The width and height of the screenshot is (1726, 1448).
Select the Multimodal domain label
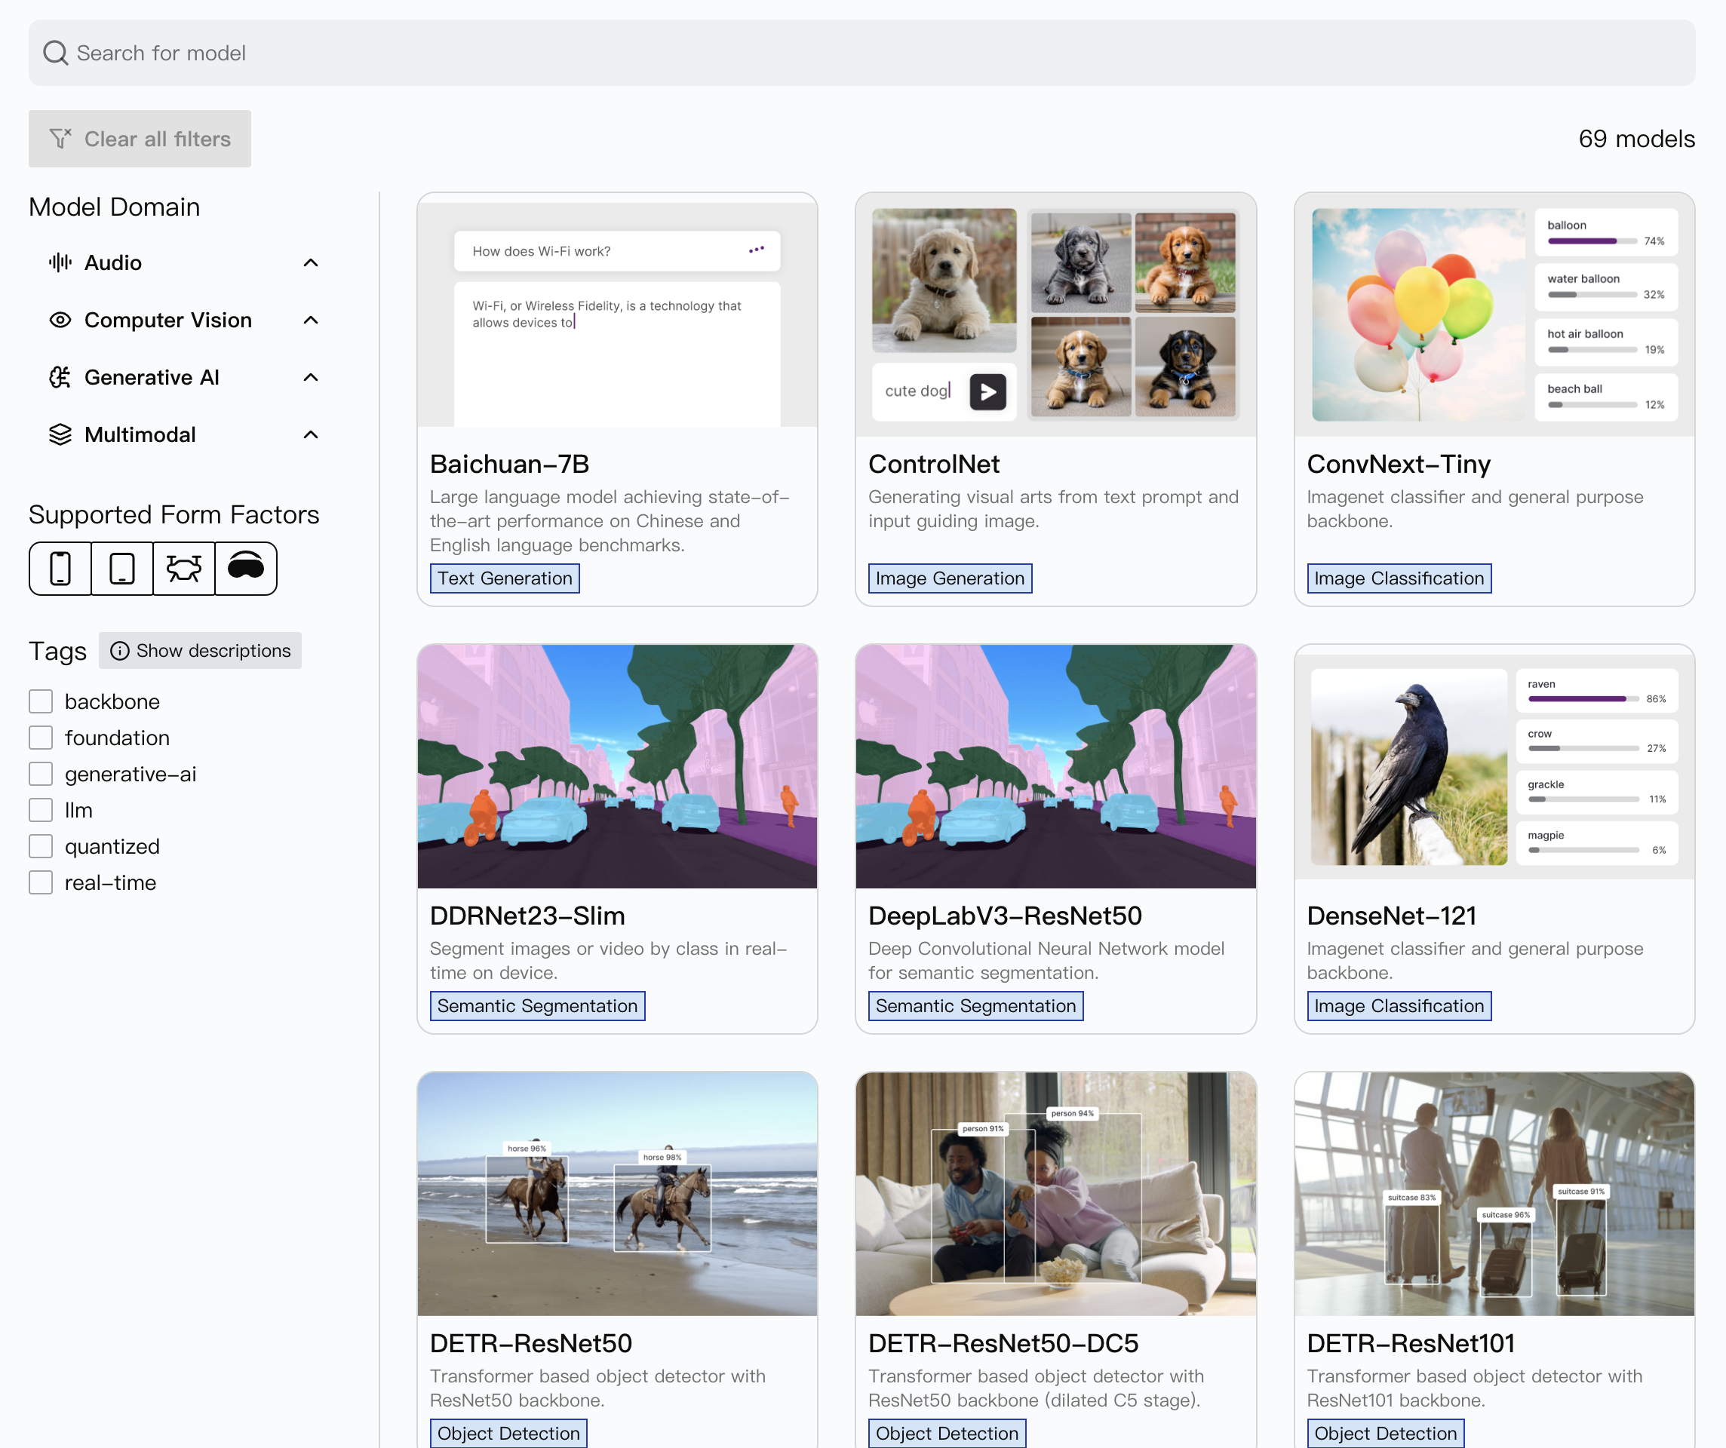tap(140, 434)
